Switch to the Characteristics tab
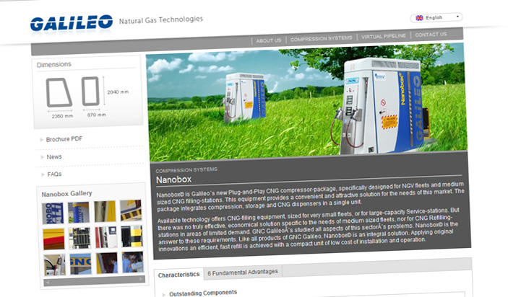The width and height of the screenshot is (508, 297). (x=178, y=274)
